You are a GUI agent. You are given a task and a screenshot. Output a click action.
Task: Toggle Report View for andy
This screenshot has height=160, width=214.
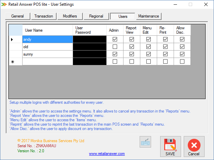pos(132,39)
